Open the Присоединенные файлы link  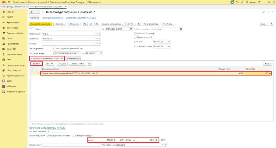(x=52, y=18)
